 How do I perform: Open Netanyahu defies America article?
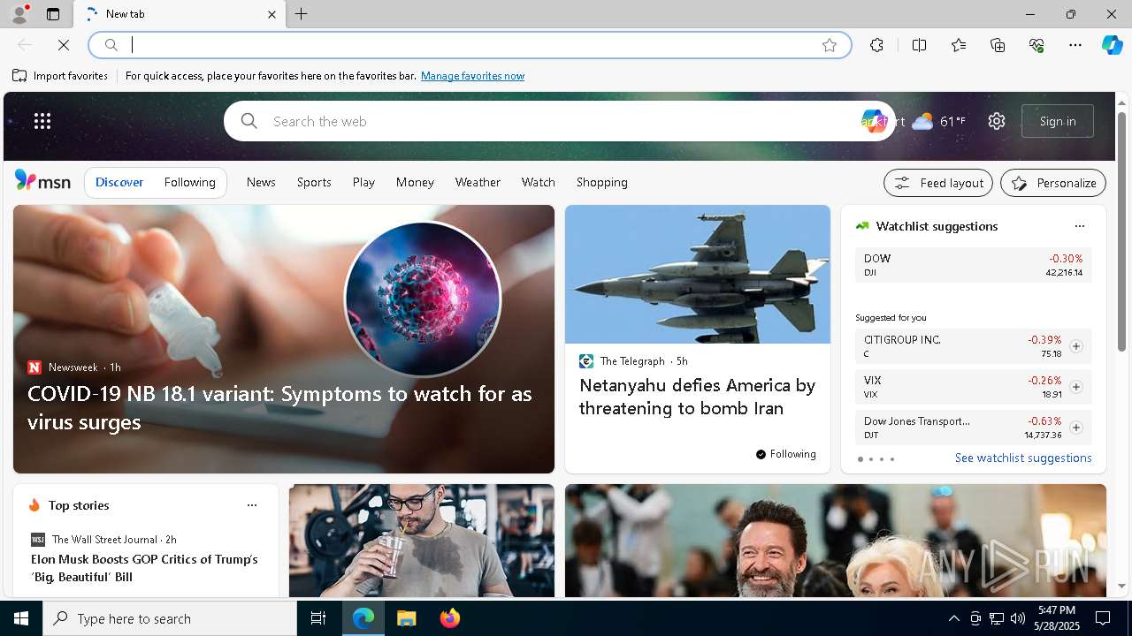tap(697, 397)
